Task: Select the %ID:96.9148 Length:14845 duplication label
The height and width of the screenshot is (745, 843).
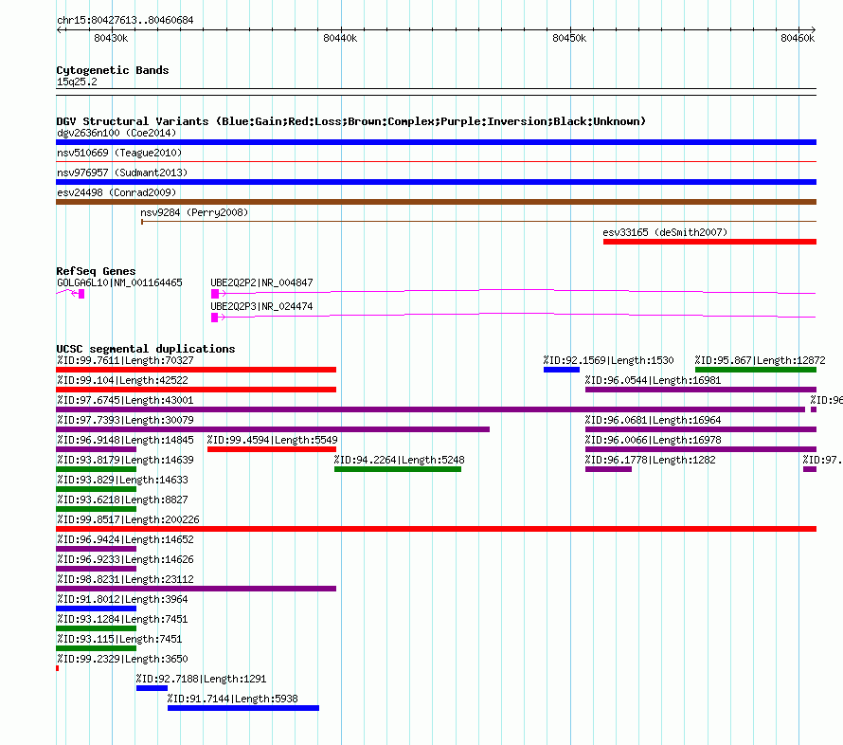Action: coord(125,440)
